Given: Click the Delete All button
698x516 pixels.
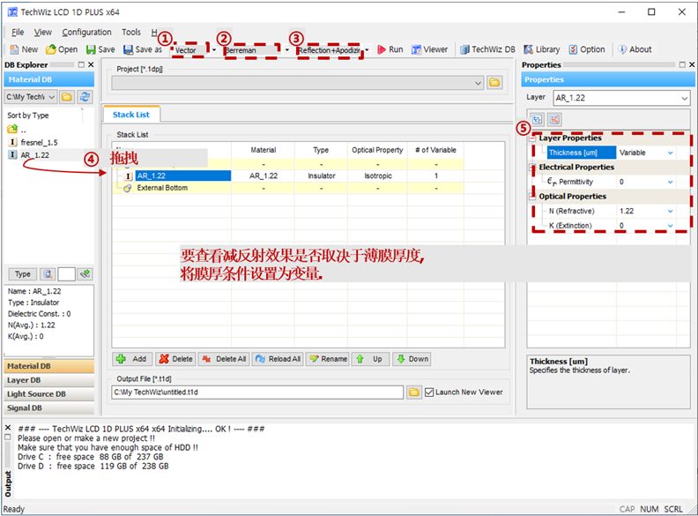Looking at the screenshot, I should pos(225,359).
